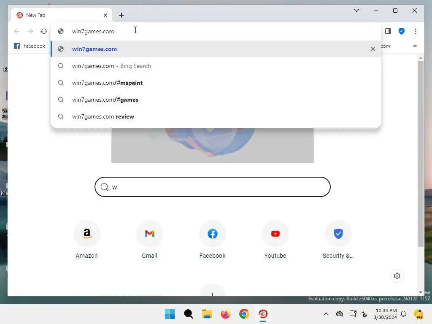Click the scrollbar down arrow
This screenshot has width=432, height=324.
421,292
